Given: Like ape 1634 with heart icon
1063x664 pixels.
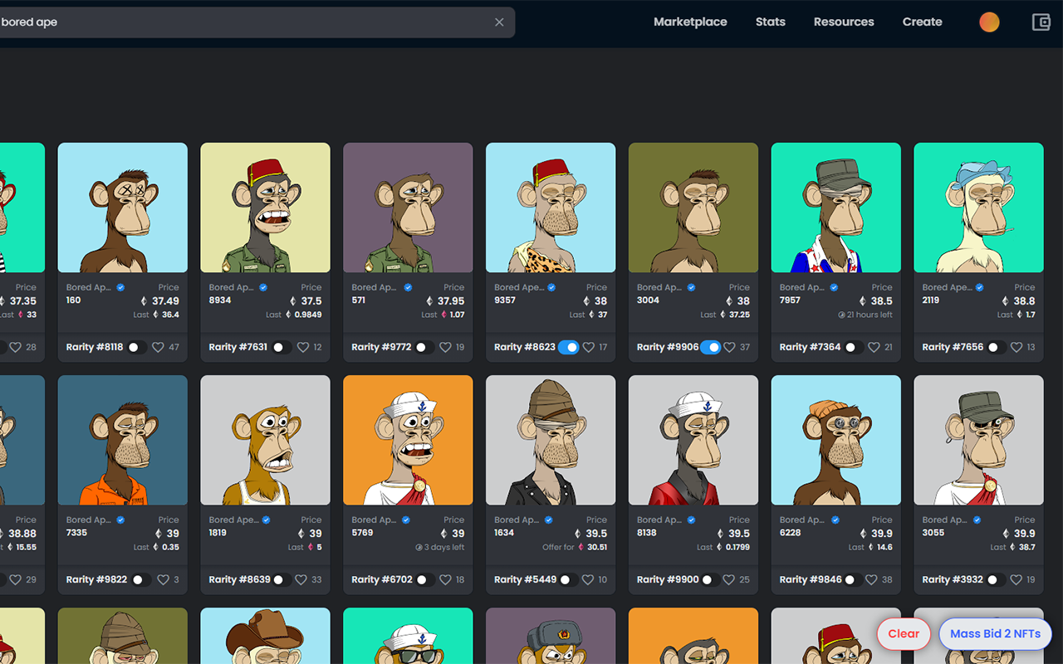Looking at the screenshot, I should coord(589,579).
